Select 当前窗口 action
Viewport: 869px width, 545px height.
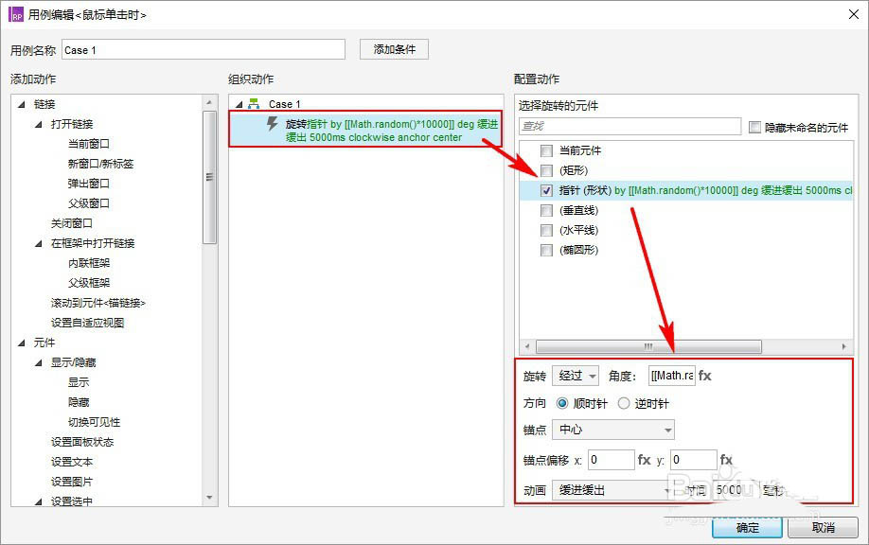pos(89,144)
